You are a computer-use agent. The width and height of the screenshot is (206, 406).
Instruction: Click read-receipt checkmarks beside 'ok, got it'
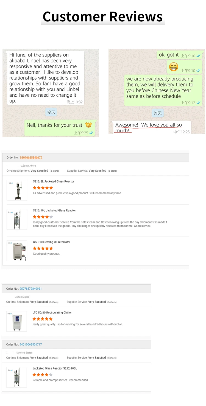pos(198,56)
